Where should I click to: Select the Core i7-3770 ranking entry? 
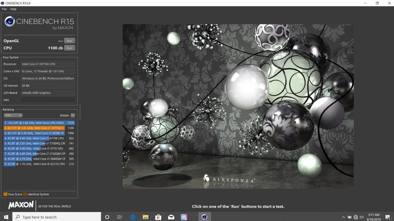[39, 149]
